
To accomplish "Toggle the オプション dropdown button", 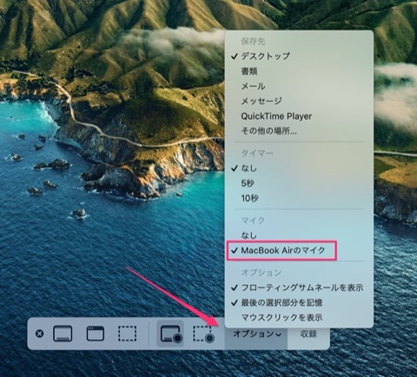I will click(256, 334).
